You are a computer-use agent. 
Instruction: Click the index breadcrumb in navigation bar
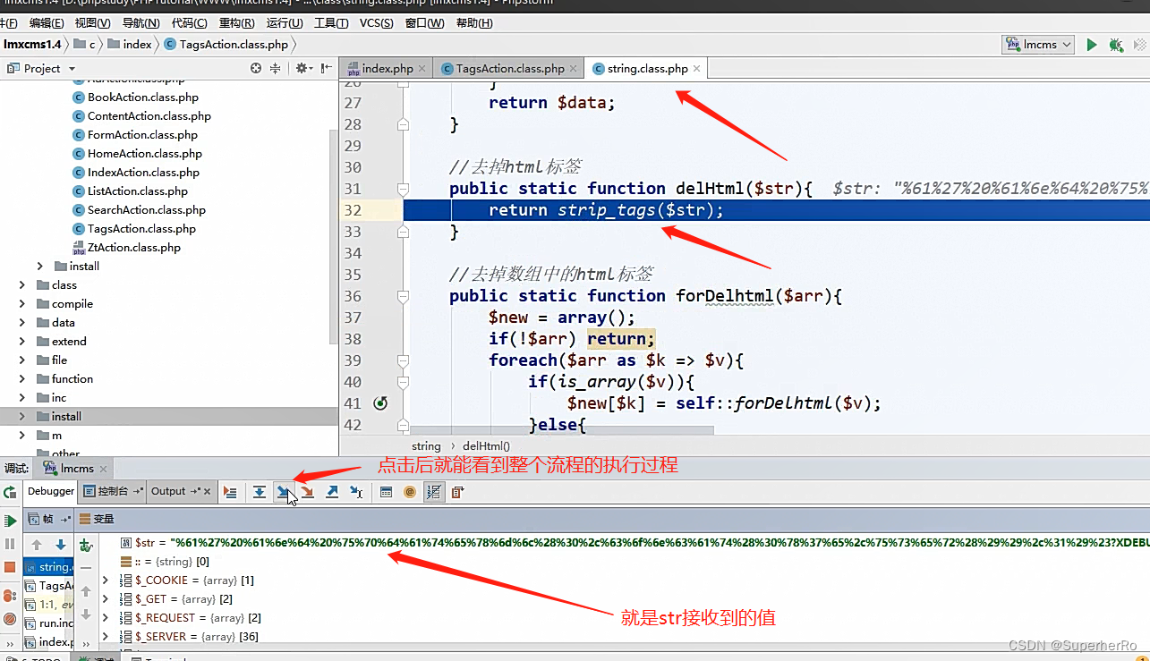(131, 44)
